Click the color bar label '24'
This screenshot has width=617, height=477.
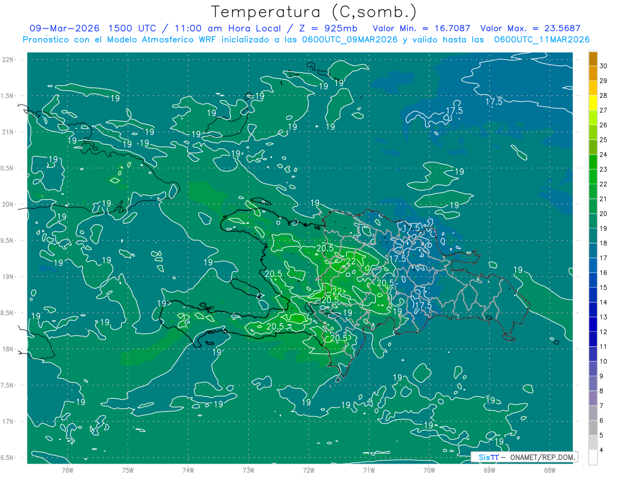click(603, 155)
